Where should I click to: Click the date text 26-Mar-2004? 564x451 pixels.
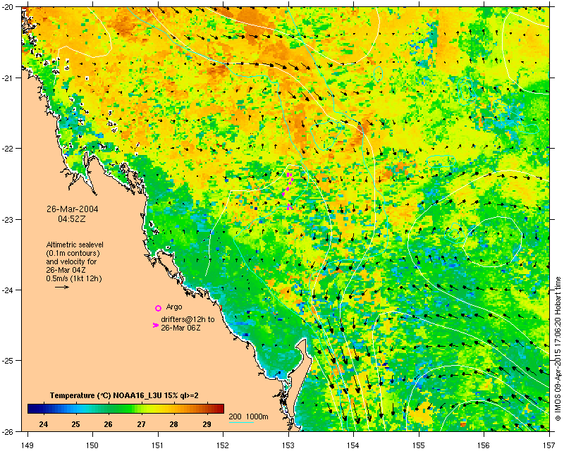click(x=73, y=209)
